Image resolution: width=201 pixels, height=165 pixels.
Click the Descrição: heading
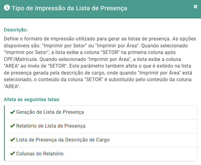pos(16,30)
